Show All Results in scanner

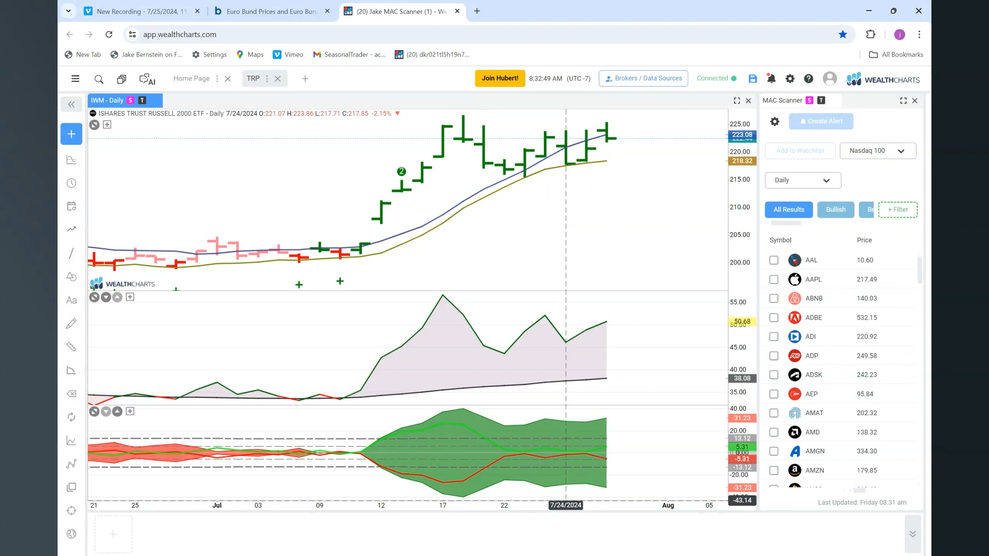pyautogui.click(x=789, y=210)
